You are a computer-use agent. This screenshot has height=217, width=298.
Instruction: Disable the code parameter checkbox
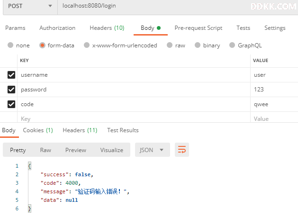pyautogui.click(x=11, y=104)
